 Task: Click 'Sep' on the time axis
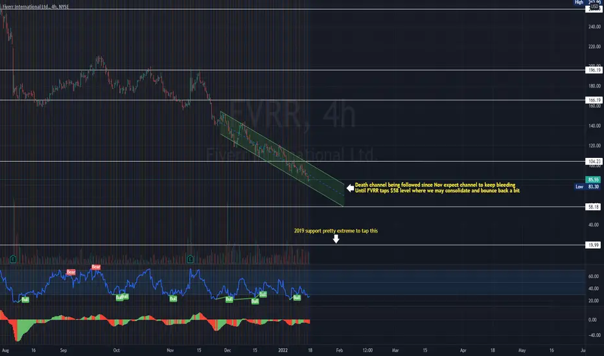(64, 351)
